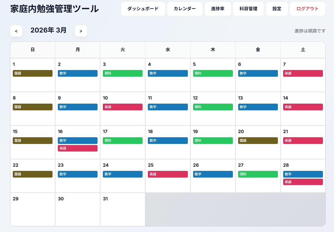Select the 英語 chip on March 16
334x232 pixels.
click(x=78, y=148)
